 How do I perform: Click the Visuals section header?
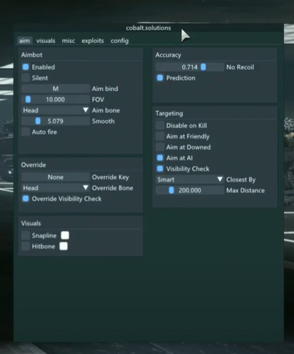[31, 223]
